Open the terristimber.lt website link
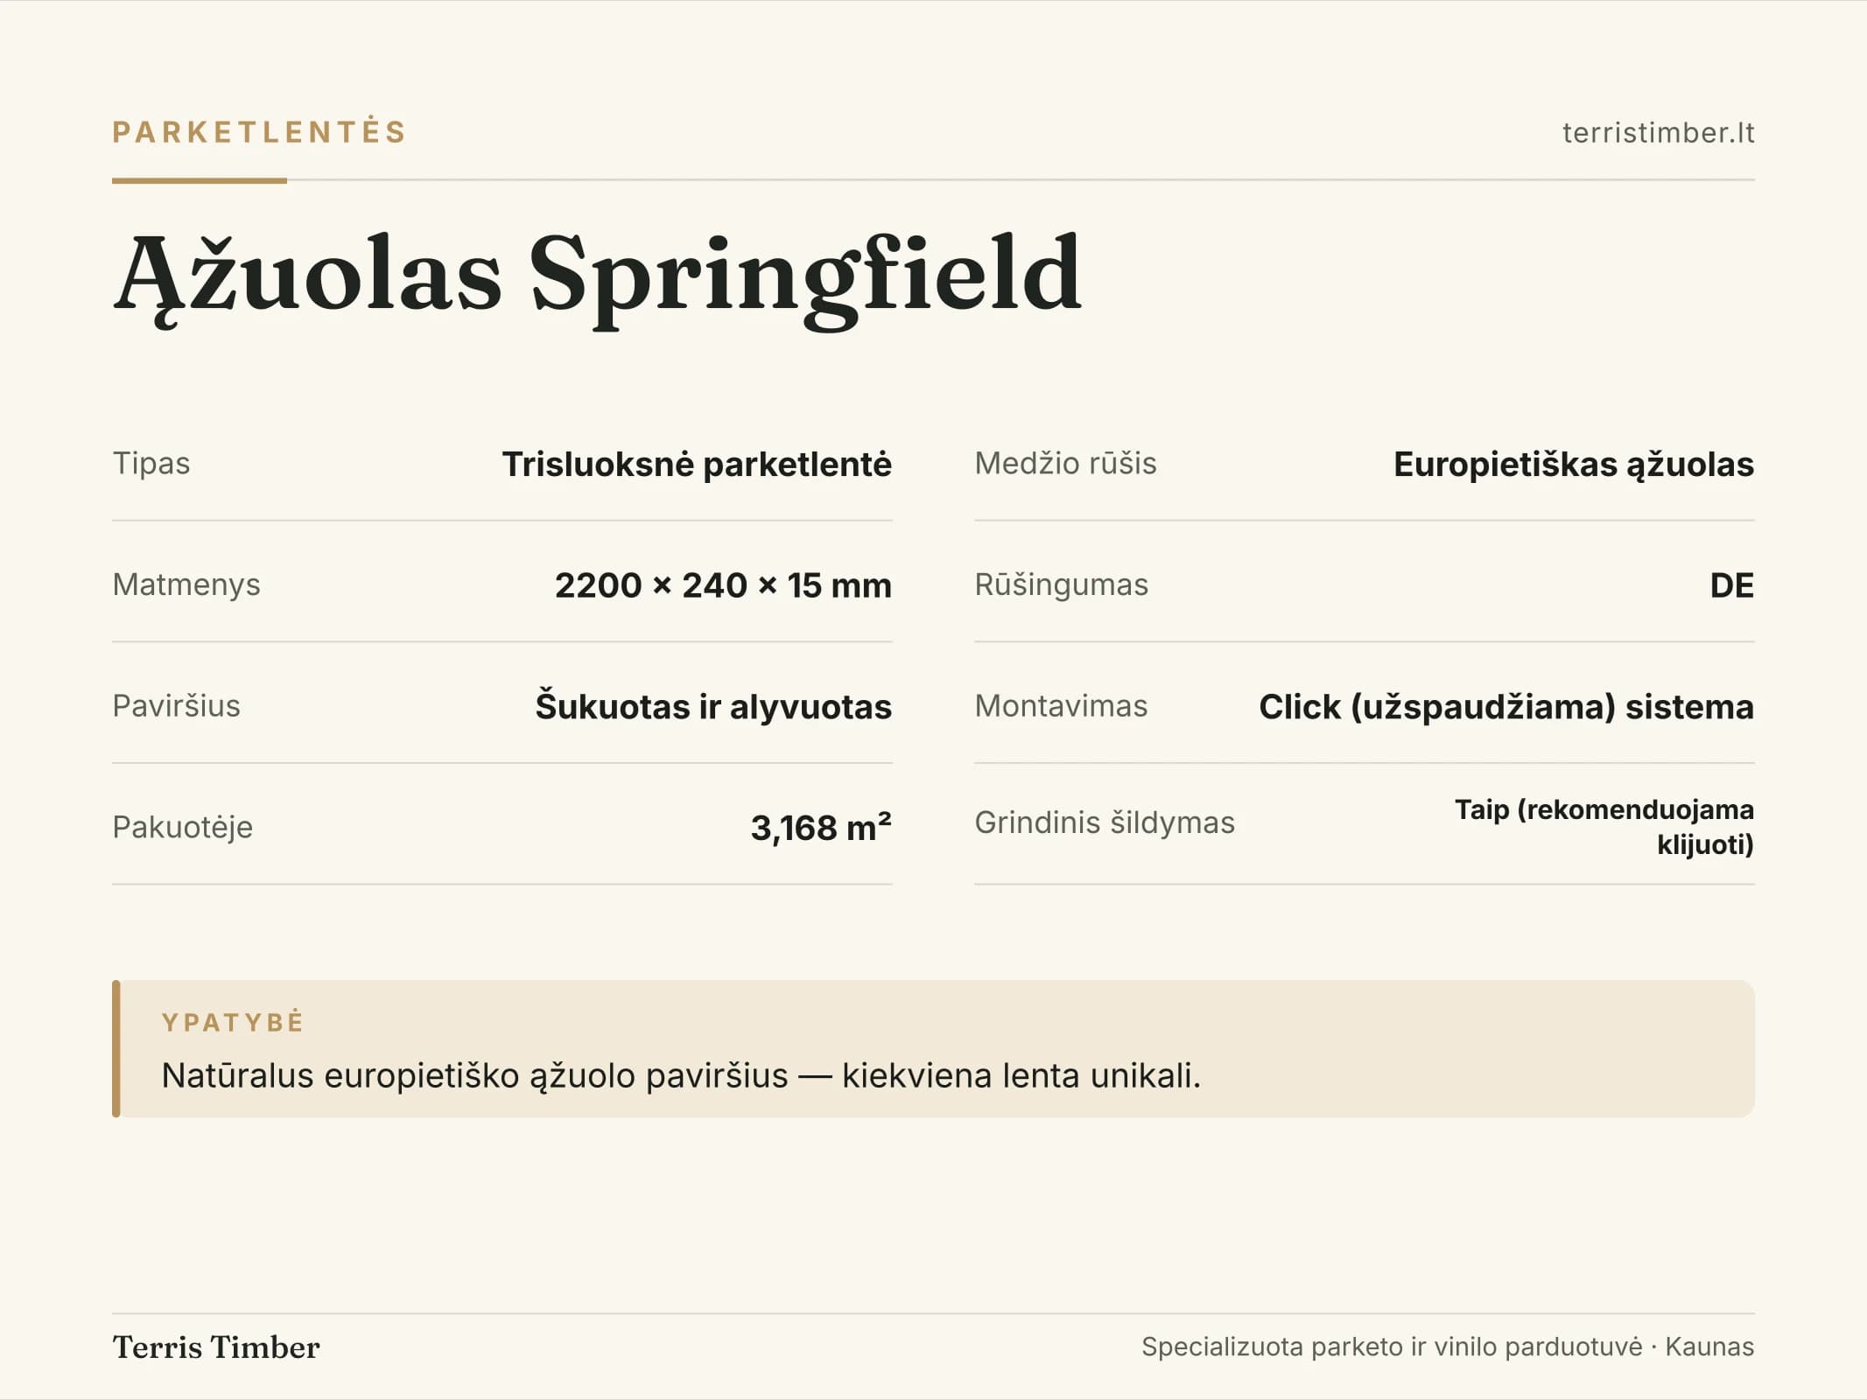The height and width of the screenshot is (1400, 1867). [x=1658, y=132]
